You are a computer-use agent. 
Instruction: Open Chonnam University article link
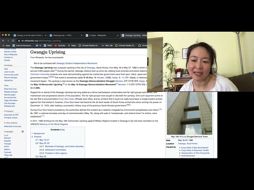click(40, 74)
